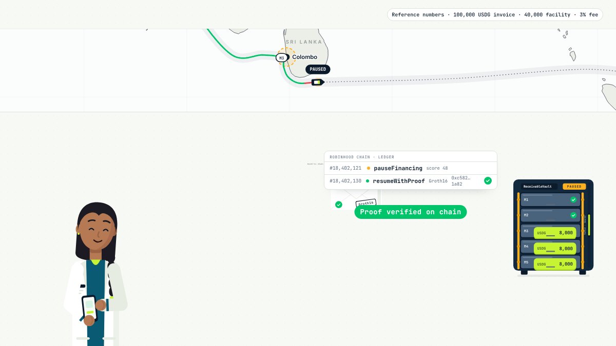Click the green check on vault row M1

(573, 199)
